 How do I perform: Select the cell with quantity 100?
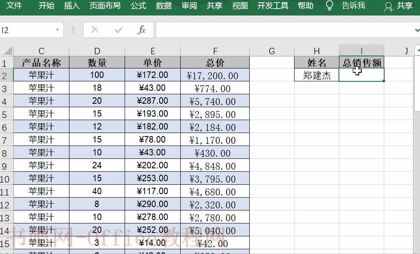point(97,75)
